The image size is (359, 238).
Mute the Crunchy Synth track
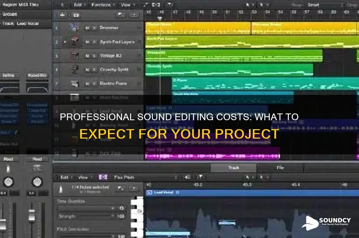click(x=87, y=70)
